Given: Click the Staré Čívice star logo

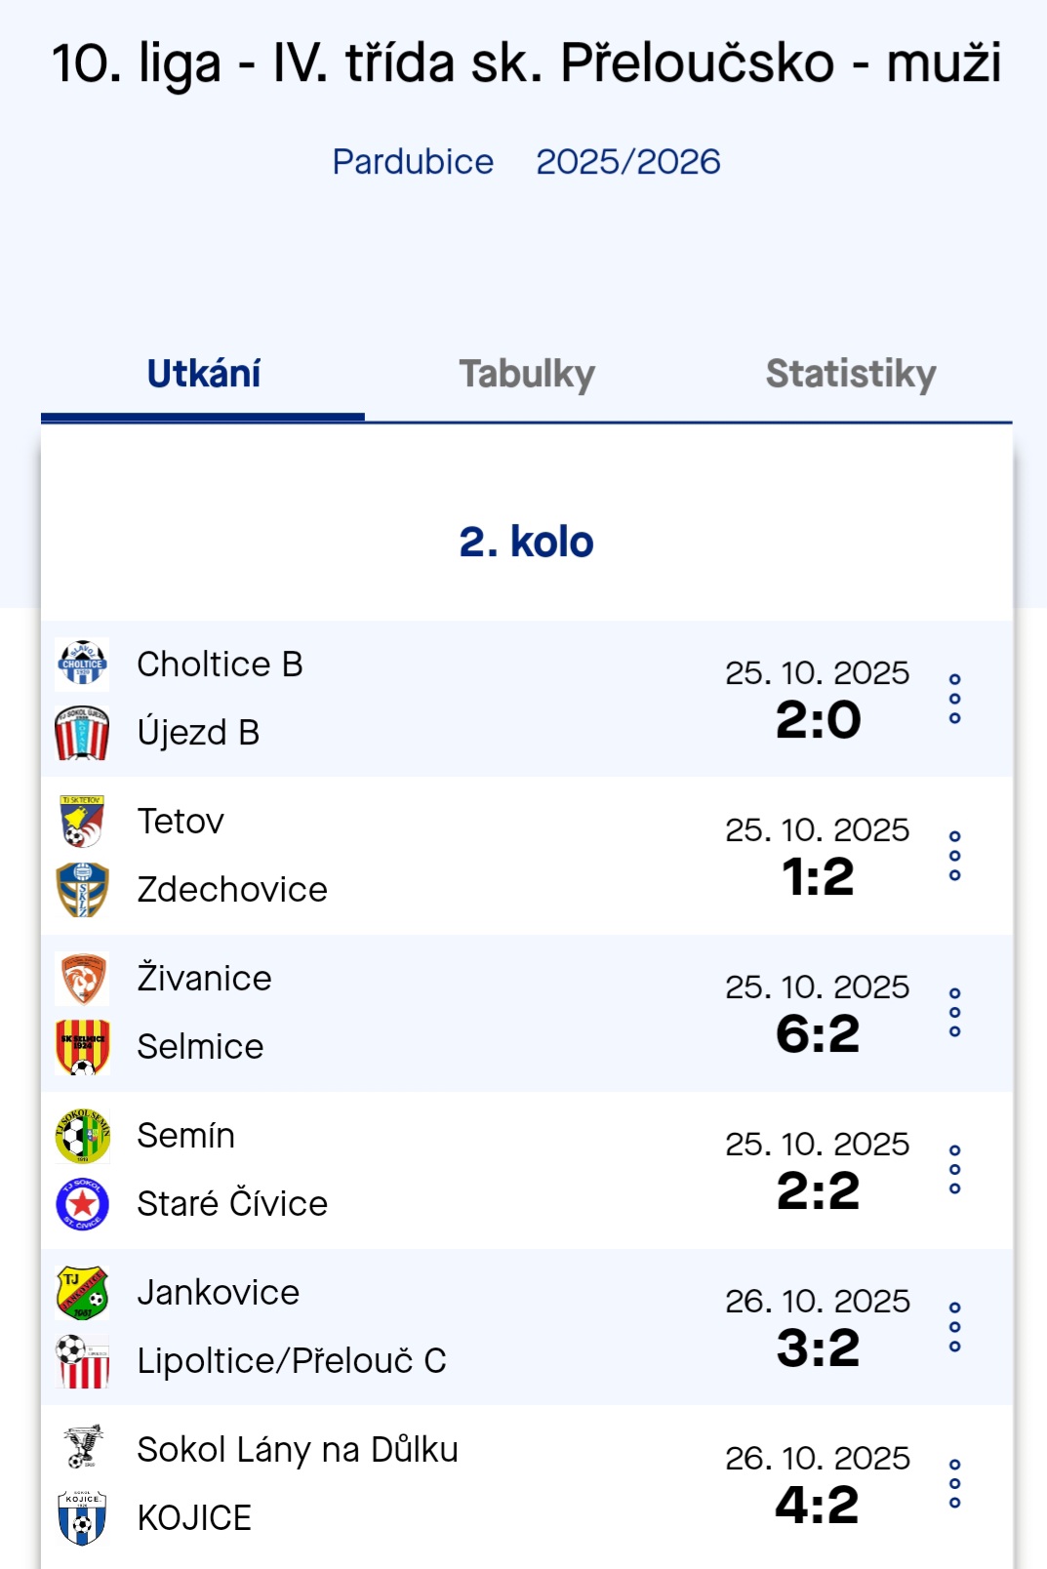Looking at the screenshot, I should pyautogui.click(x=82, y=1204).
